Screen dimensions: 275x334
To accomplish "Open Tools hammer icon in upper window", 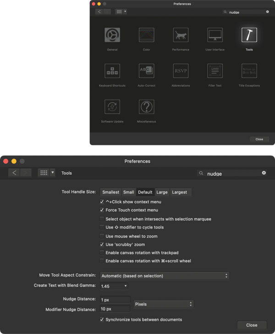I will click(249, 35).
